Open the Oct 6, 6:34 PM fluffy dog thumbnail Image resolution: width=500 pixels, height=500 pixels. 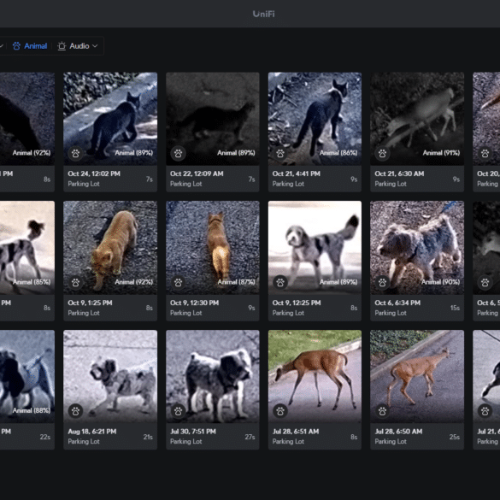pyautogui.click(x=417, y=248)
